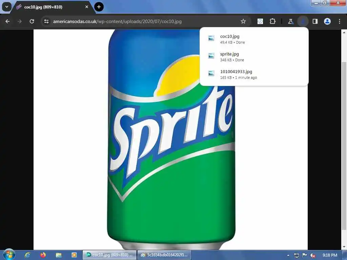Click the page vertical scrollbar thumb

click(344, 146)
